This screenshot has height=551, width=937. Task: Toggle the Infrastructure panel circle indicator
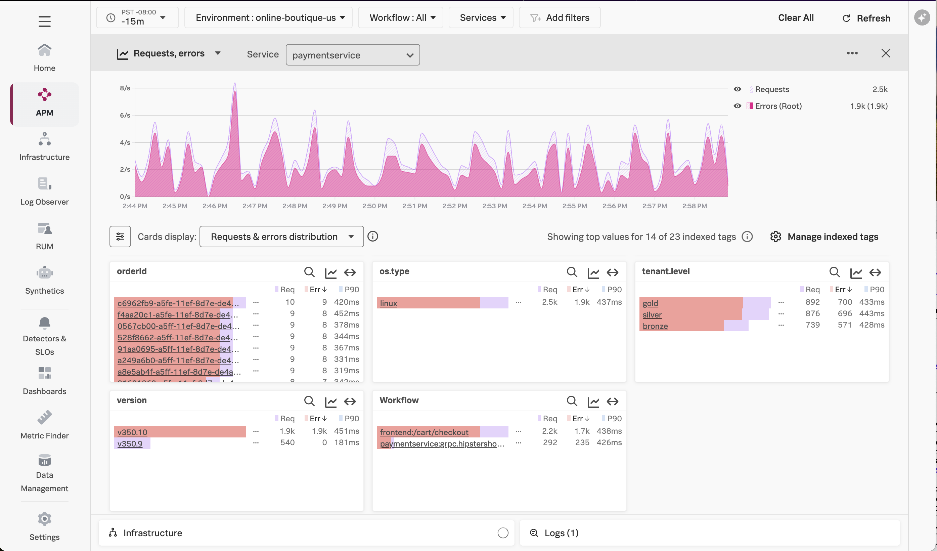point(503,533)
